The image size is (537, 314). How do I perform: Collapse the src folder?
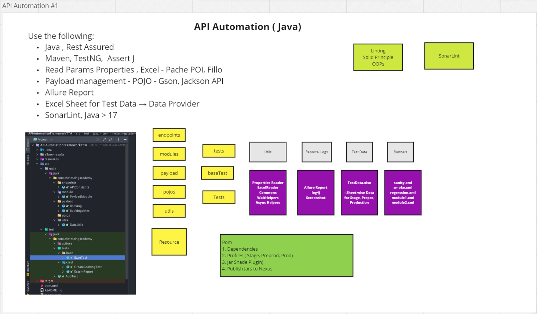(37, 164)
